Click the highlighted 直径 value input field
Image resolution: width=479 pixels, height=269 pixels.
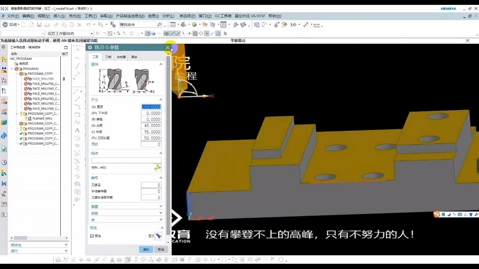[x=151, y=107]
